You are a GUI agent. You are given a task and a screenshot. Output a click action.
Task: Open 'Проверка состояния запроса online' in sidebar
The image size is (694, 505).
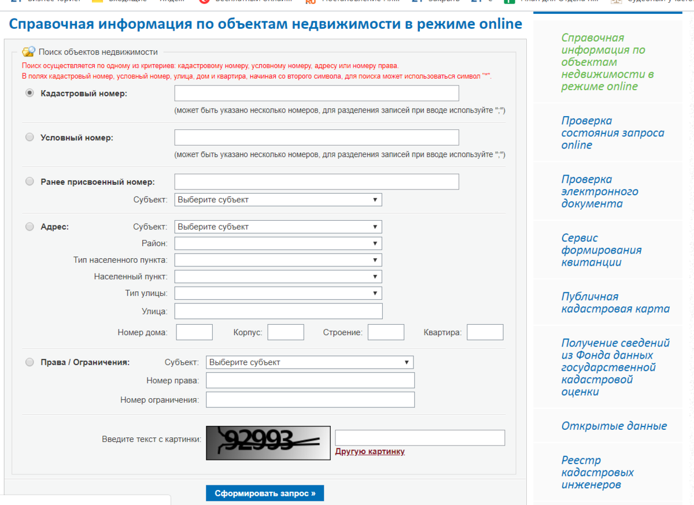tap(612, 133)
